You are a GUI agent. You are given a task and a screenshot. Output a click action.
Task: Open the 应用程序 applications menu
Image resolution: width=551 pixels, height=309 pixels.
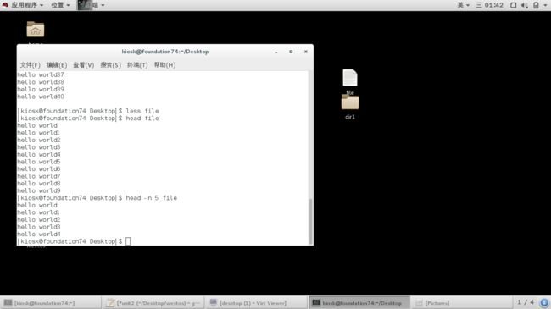click(x=27, y=5)
